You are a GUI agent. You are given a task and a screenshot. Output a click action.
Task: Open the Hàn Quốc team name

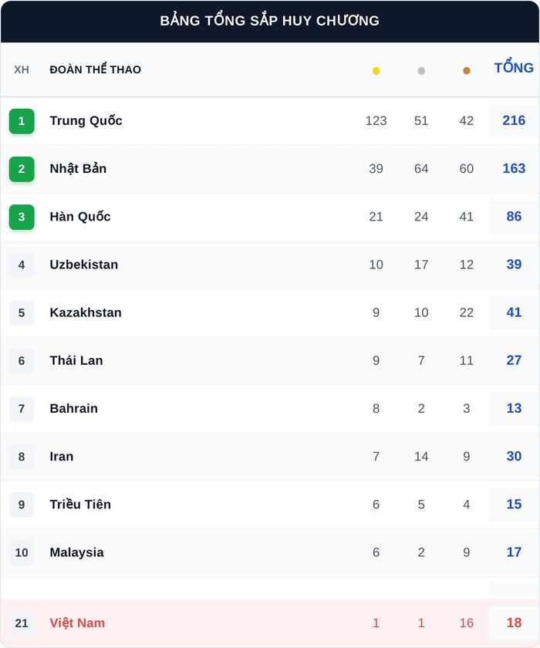(80, 217)
